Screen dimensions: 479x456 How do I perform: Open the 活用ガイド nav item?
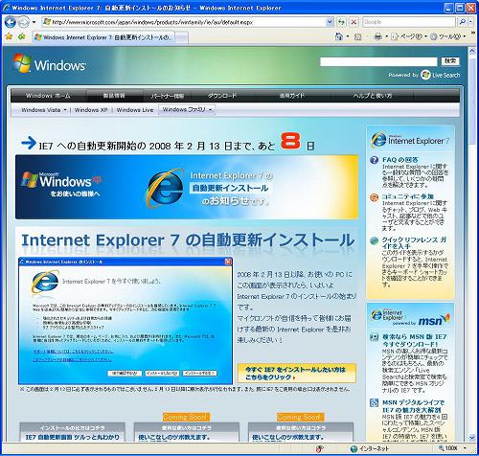click(292, 96)
